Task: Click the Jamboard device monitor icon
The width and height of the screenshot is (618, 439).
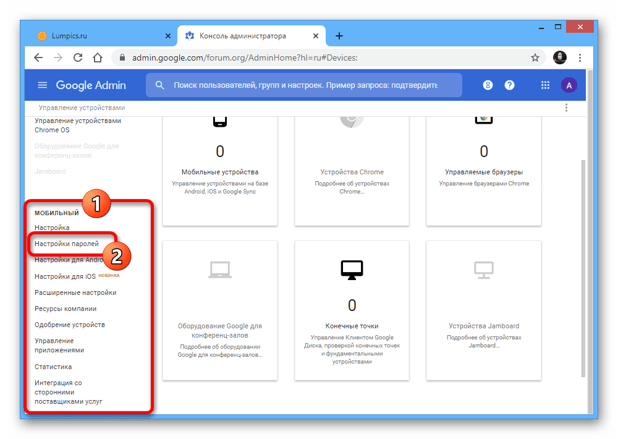Action: 484,270
